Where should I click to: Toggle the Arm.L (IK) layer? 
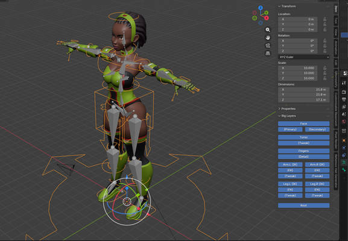click(290, 164)
